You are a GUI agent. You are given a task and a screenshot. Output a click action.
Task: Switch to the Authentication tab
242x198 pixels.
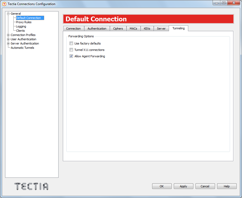pos(97,28)
